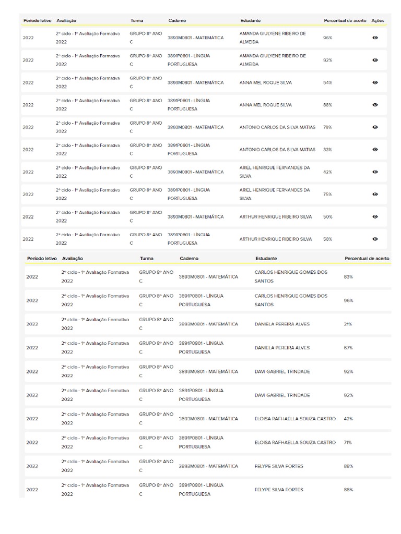View Antonio Carlos's 79% Matemática details
This screenshot has width=401, height=534.
[375, 127]
